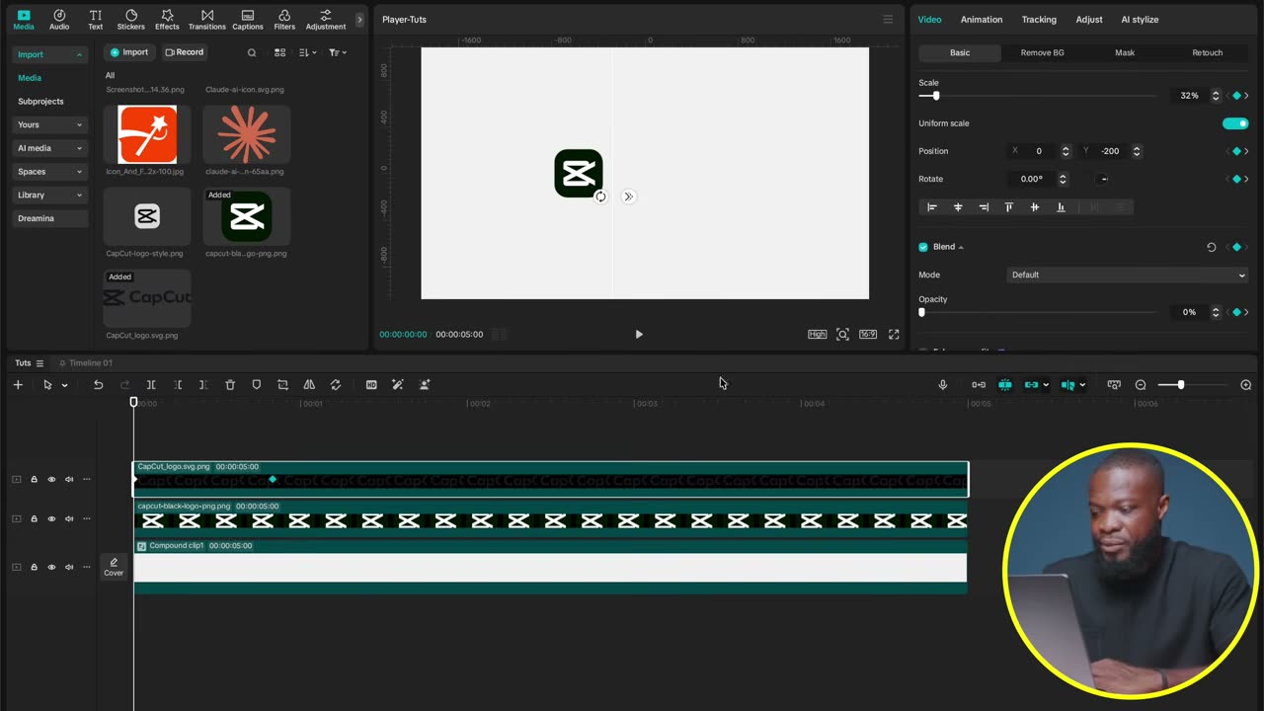Open the Audio tab in top toolbar
The image size is (1264, 711).
(x=59, y=20)
